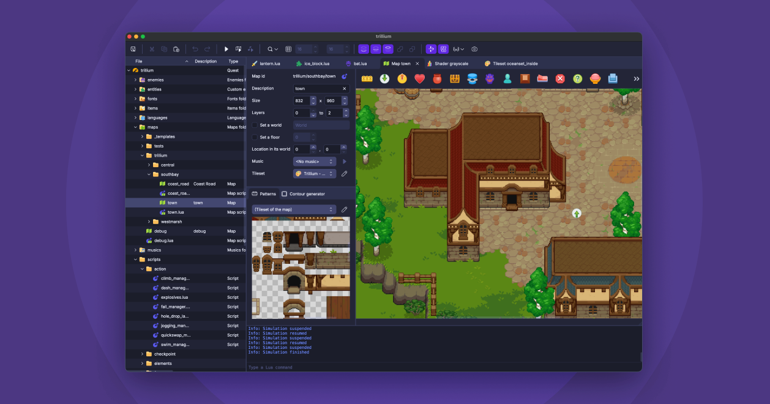Enable the Set a world checkbox
770x404 pixels.
coord(255,125)
